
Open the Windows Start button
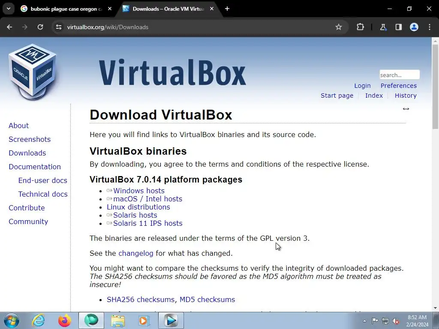click(x=12, y=320)
